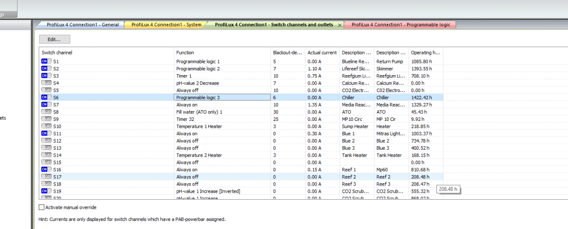Toggle the S12 OFF switch
The width and height of the screenshot is (568, 229).
point(46,141)
